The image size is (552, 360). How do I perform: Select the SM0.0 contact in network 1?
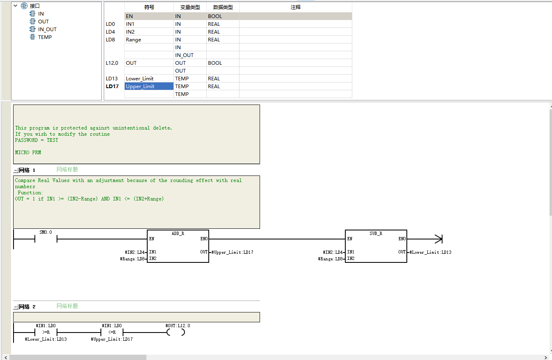tap(46, 238)
